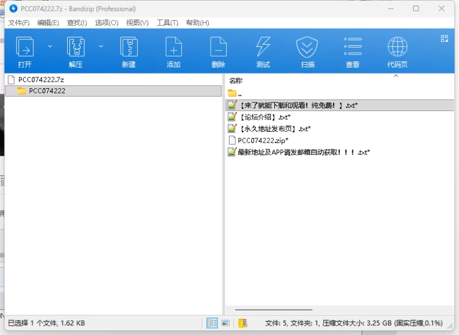459x335 pixels.
Task: Open the 文件(F) menu
Action: (x=19, y=23)
